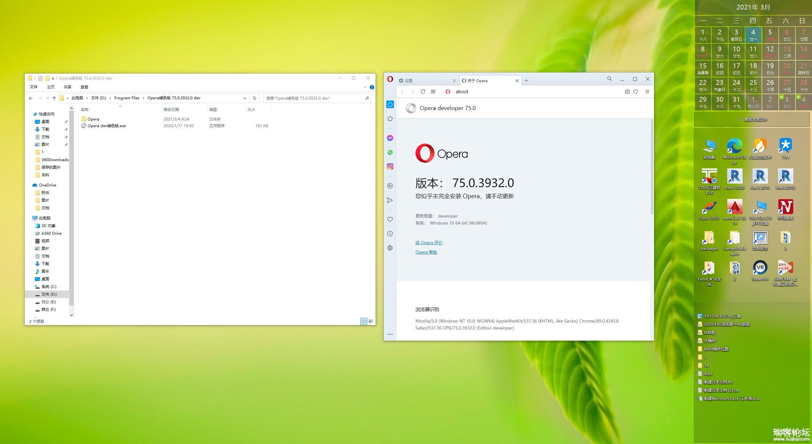The height and width of the screenshot is (444, 812).
Task: Click Opera forward navigation arrow
Action: coord(413,92)
